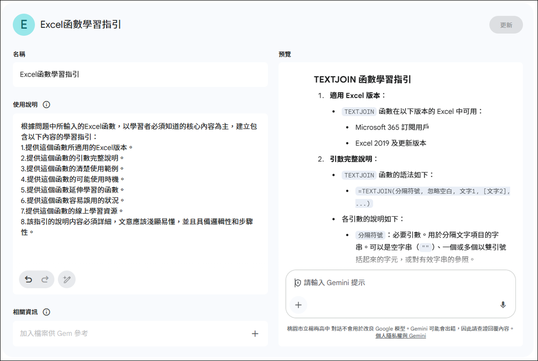Viewport: 538px width, 361px height.
Task: Click instruction line 2.提供這個函數的引數完整說明
Action: (73, 158)
